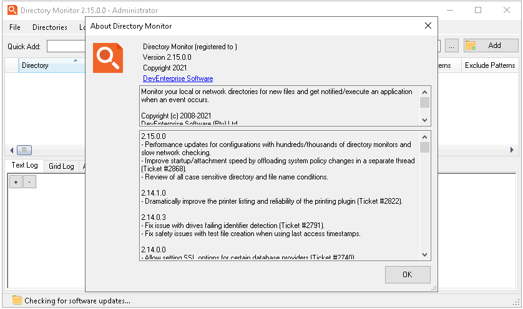Click the 'Directory Monitor (registered to )' text
523x309 pixels.
[x=190, y=47]
